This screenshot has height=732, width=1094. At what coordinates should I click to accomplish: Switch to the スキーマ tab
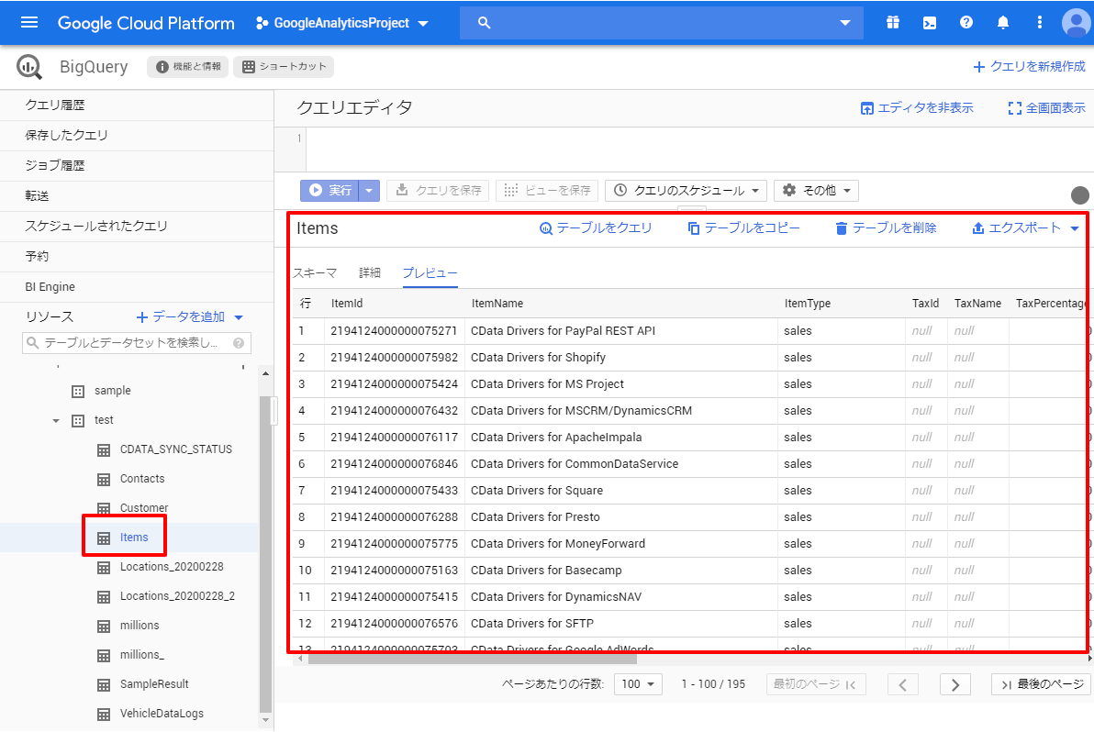(315, 272)
